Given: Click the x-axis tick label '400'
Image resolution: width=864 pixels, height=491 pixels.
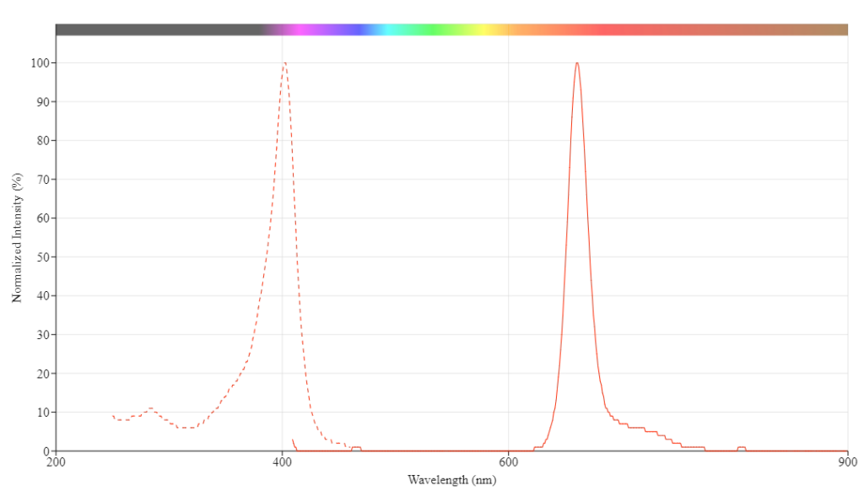Looking at the screenshot, I should tap(282, 462).
